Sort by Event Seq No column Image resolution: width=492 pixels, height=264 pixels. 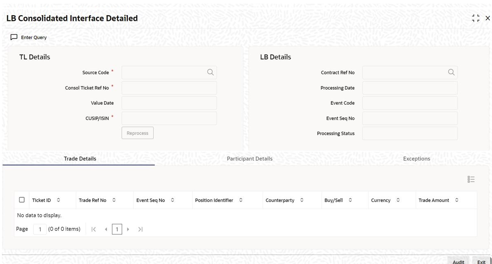[x=172, y=200]
